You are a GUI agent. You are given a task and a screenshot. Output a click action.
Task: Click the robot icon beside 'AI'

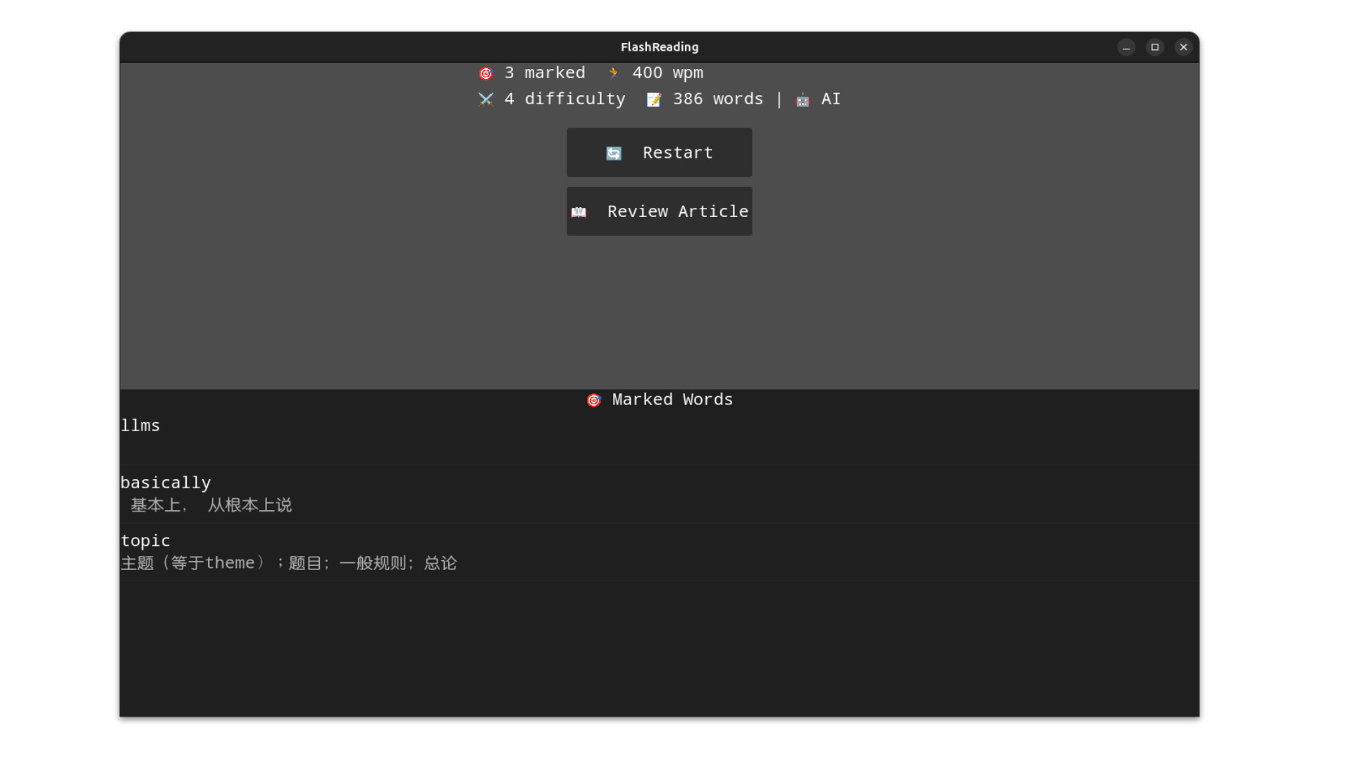click(x=803, y=100)
